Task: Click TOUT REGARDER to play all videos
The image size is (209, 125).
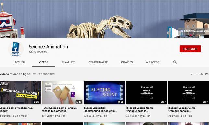Action: coord(44,74)
